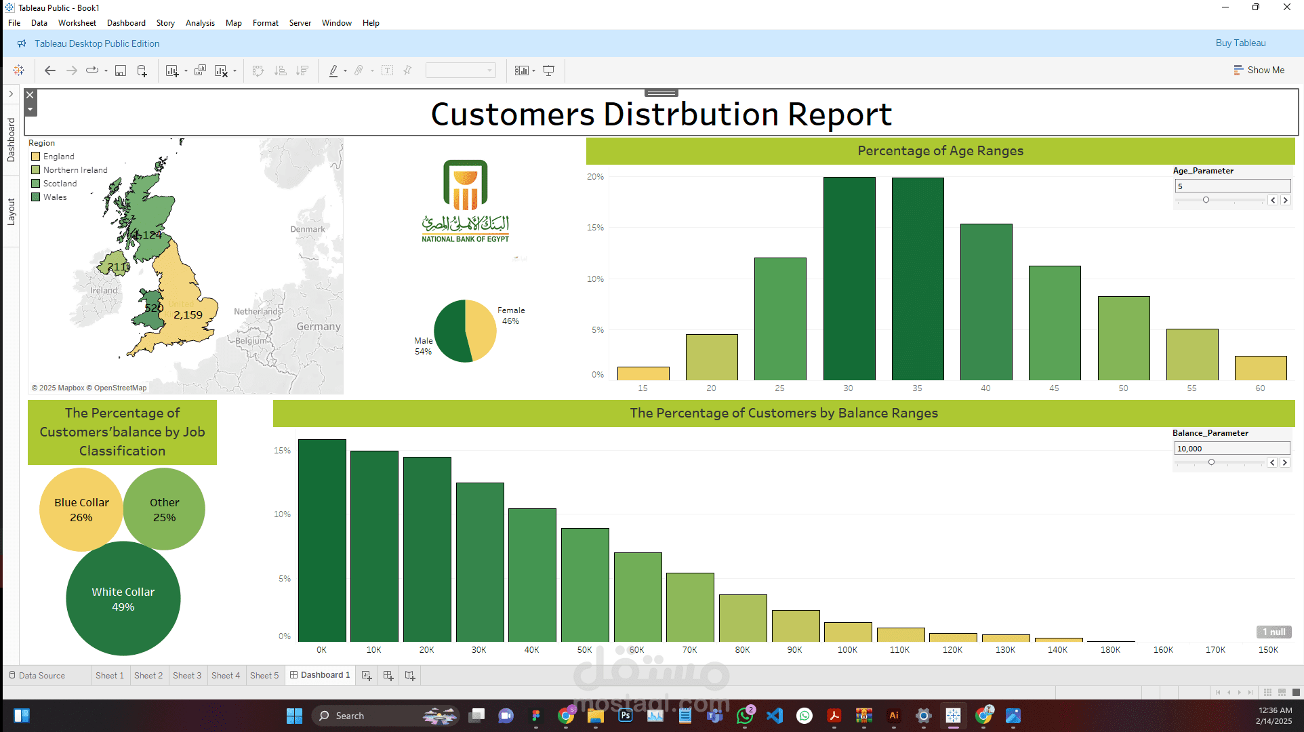Open the Highlight dropdown arrow
This screenshot has width=1304, height=732.
tap(345, 70)
